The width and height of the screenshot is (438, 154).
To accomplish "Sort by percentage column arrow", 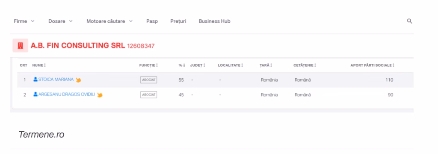I will coord(184,65).
